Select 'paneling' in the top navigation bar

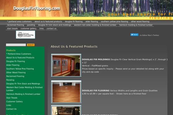(31, 25)
